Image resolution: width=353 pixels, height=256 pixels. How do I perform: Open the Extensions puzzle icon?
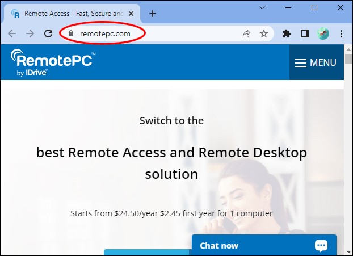287,34
